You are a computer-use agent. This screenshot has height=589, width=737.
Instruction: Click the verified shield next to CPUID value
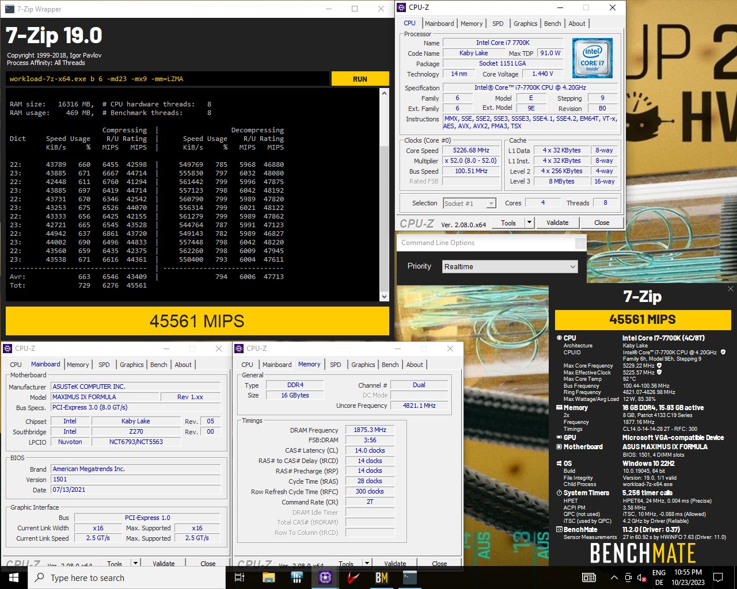[x=723, y=352]
